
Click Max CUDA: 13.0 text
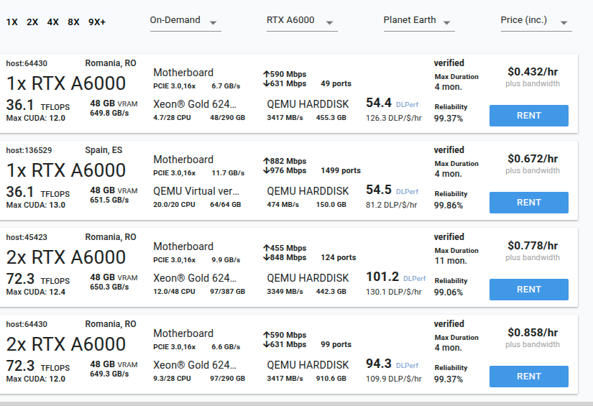click(x=35, y=205)
